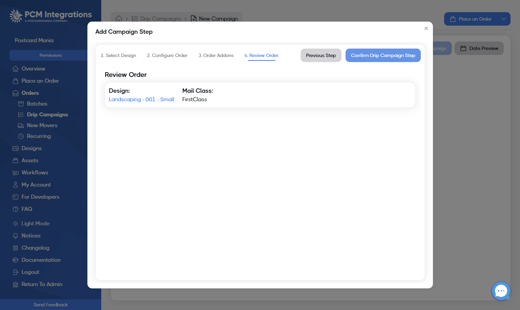520x310 pixels.
Task: Click the Orders inbox icon in sidebar
Action: click(16, 93)
